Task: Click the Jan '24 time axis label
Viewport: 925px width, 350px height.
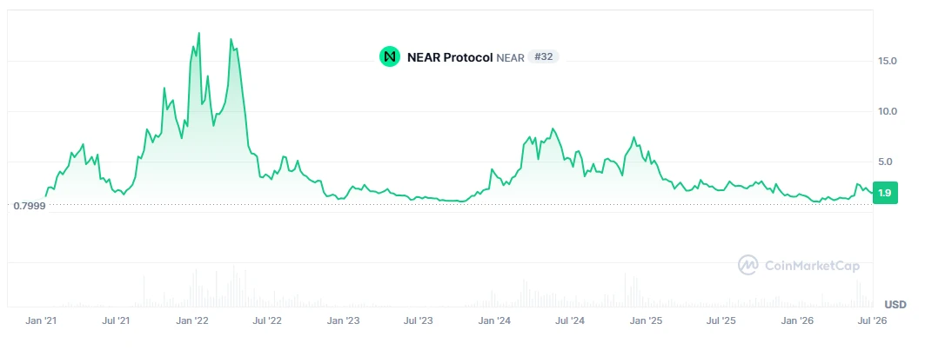Action: (x=494, y=321)
